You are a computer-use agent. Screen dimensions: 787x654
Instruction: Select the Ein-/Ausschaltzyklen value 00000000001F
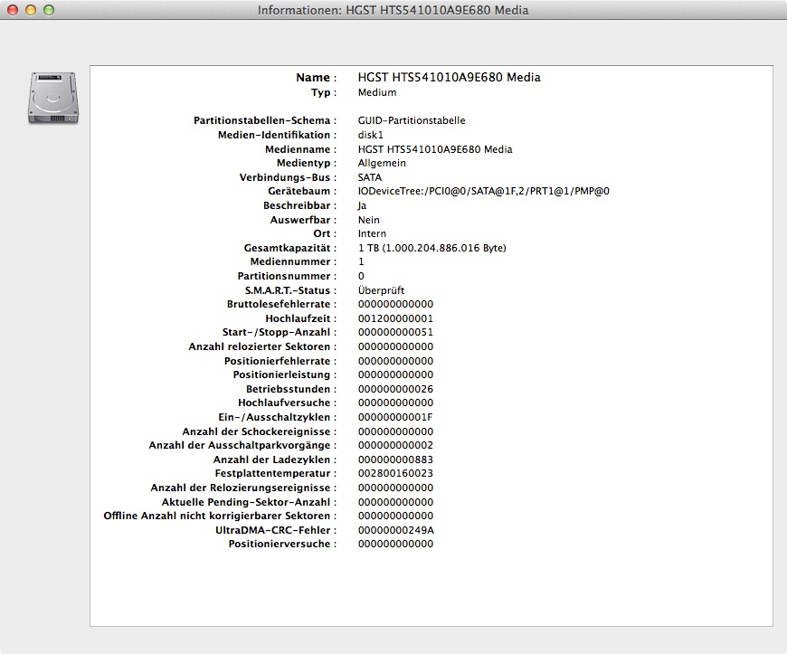395,418
